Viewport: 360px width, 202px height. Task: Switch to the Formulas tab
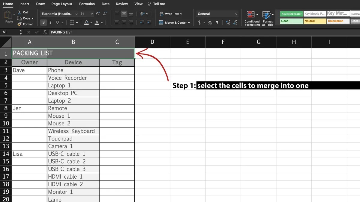87,4
